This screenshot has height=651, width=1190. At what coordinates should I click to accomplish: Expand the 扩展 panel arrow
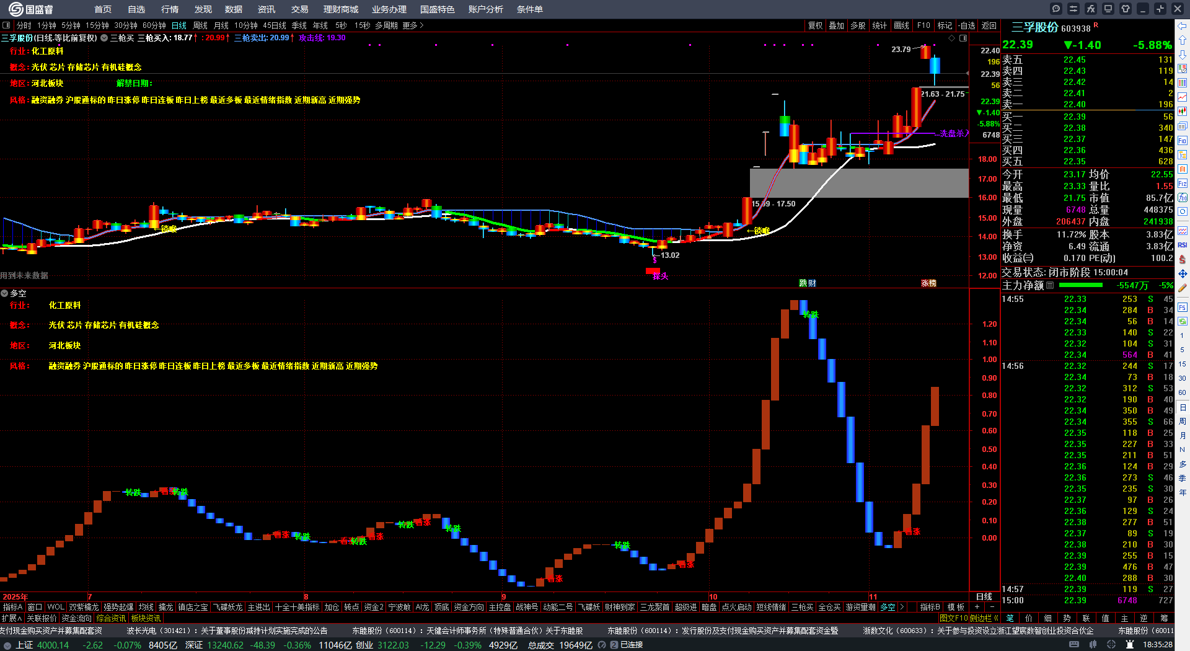click(12, 618)
